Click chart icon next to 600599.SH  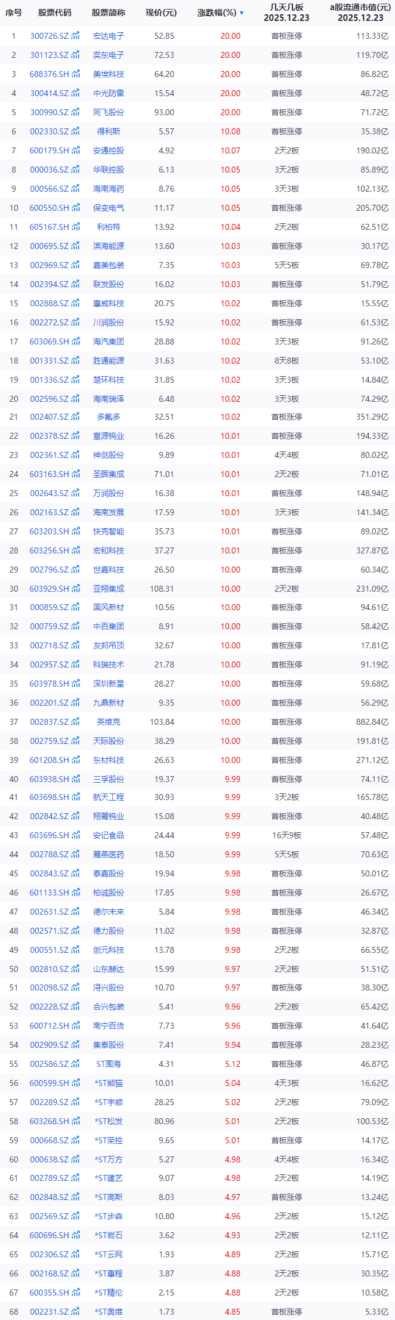[x=75, y=1083]
